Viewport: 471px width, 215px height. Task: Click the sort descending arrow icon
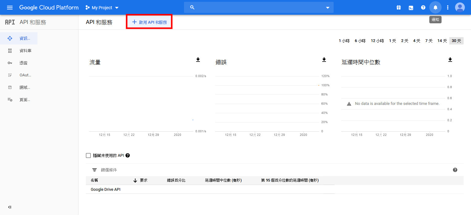tap(135, 180)
